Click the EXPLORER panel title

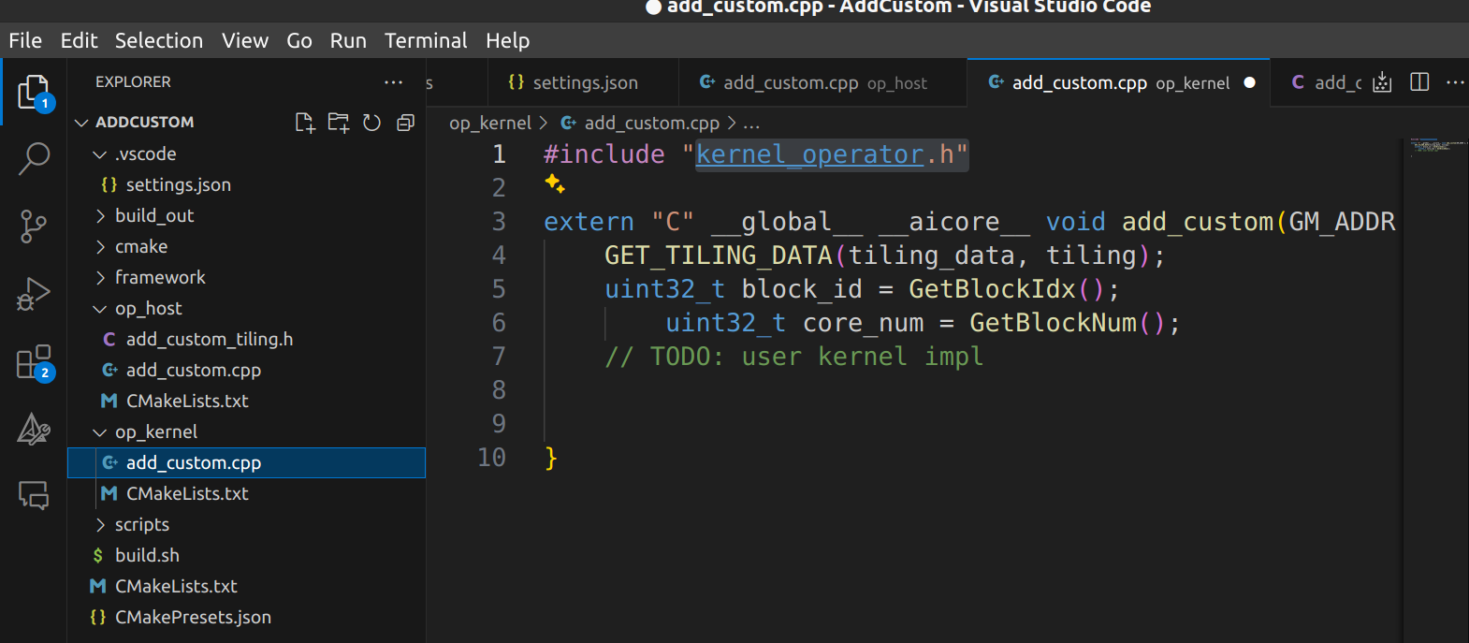(133, 82)
